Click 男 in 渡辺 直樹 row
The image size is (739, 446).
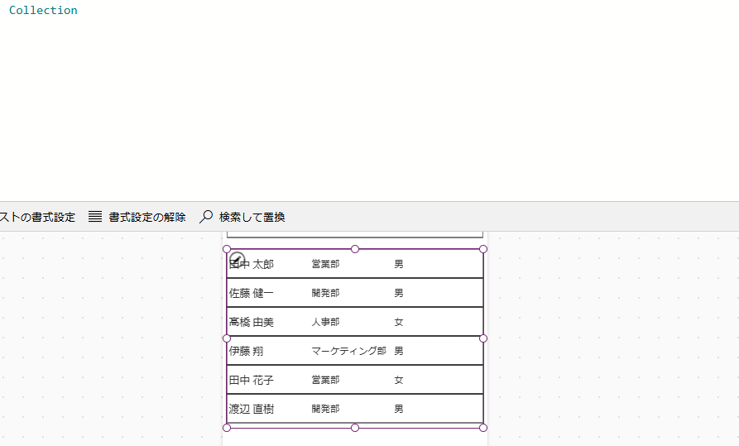point(399,409)
